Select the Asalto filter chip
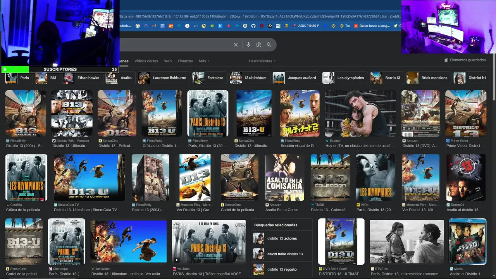This screenshot has width=496, height=279. (120, 78)
